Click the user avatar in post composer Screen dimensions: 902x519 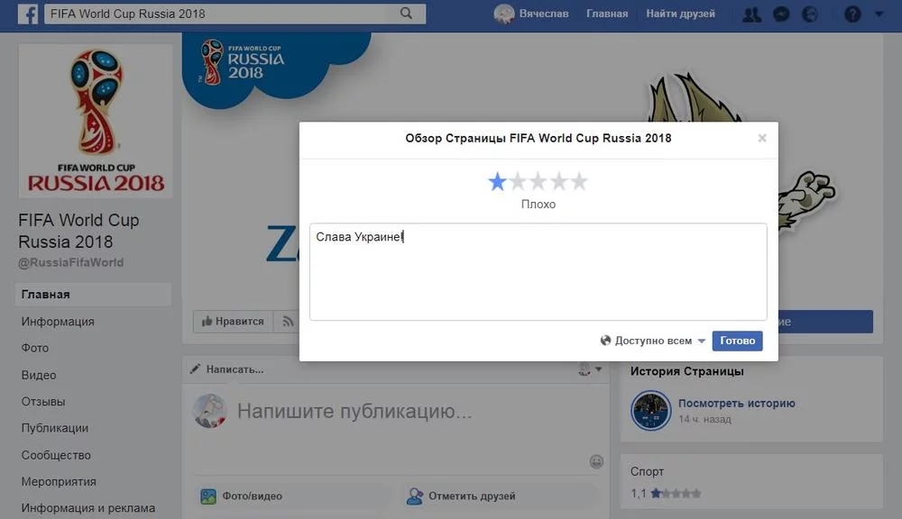click(x=209, y=411)
